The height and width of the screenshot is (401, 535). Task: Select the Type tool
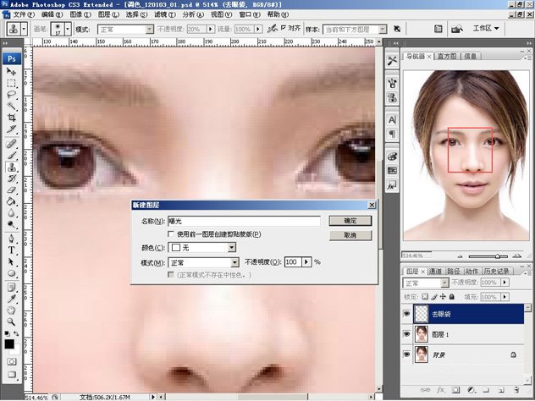tap(12, 250)
